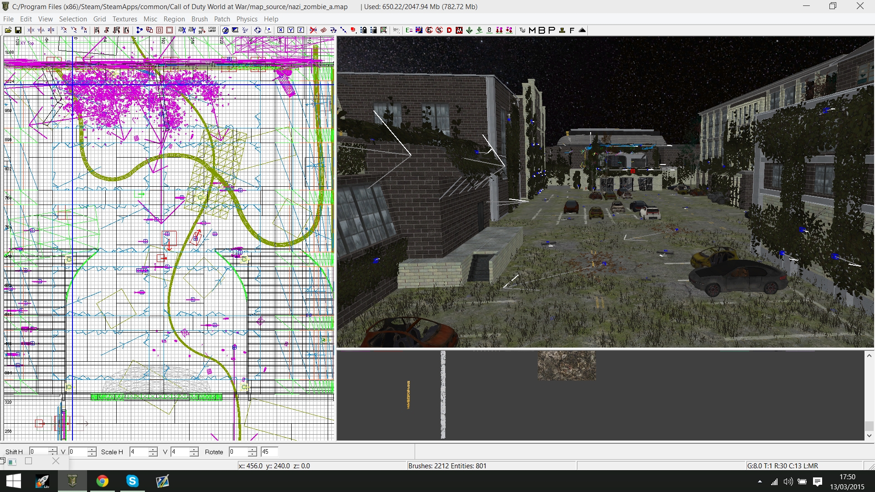The height and width of the screenshot is (492, 875).
Task: Click the Shift H value field
Action: 39,451
